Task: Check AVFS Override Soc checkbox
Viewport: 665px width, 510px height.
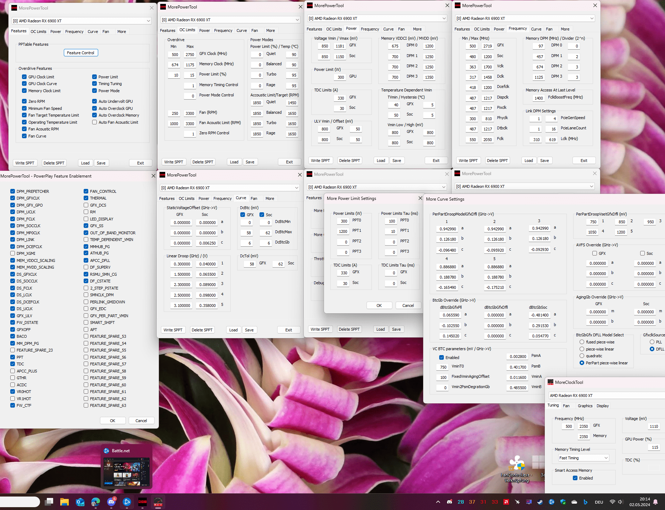Action: tap(642, 253)
